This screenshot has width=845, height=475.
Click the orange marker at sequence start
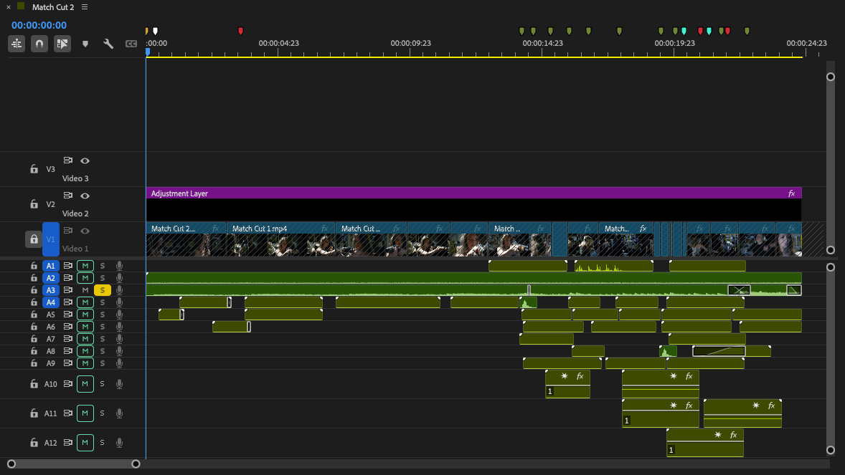pos(146,32)
